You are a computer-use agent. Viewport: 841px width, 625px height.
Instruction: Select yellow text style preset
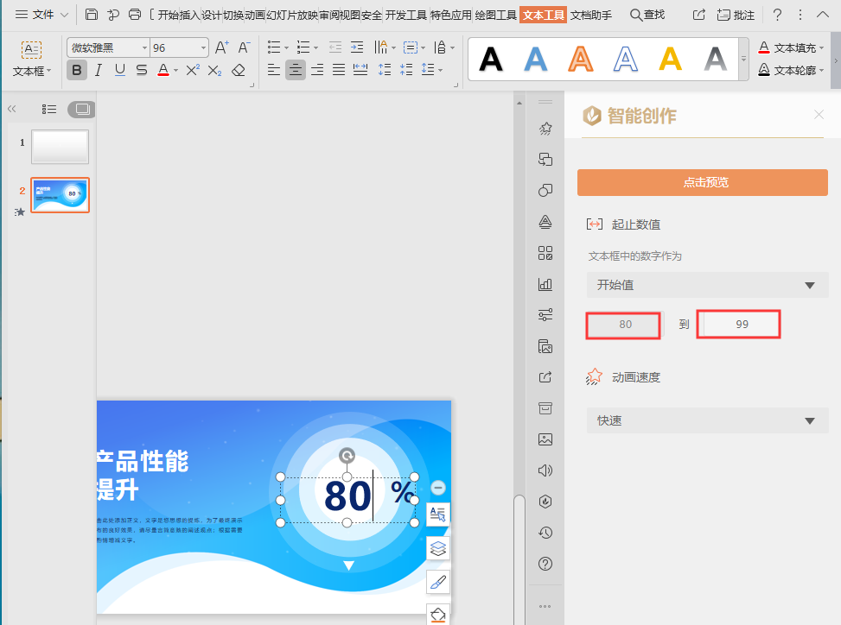[x=671, y=59]
